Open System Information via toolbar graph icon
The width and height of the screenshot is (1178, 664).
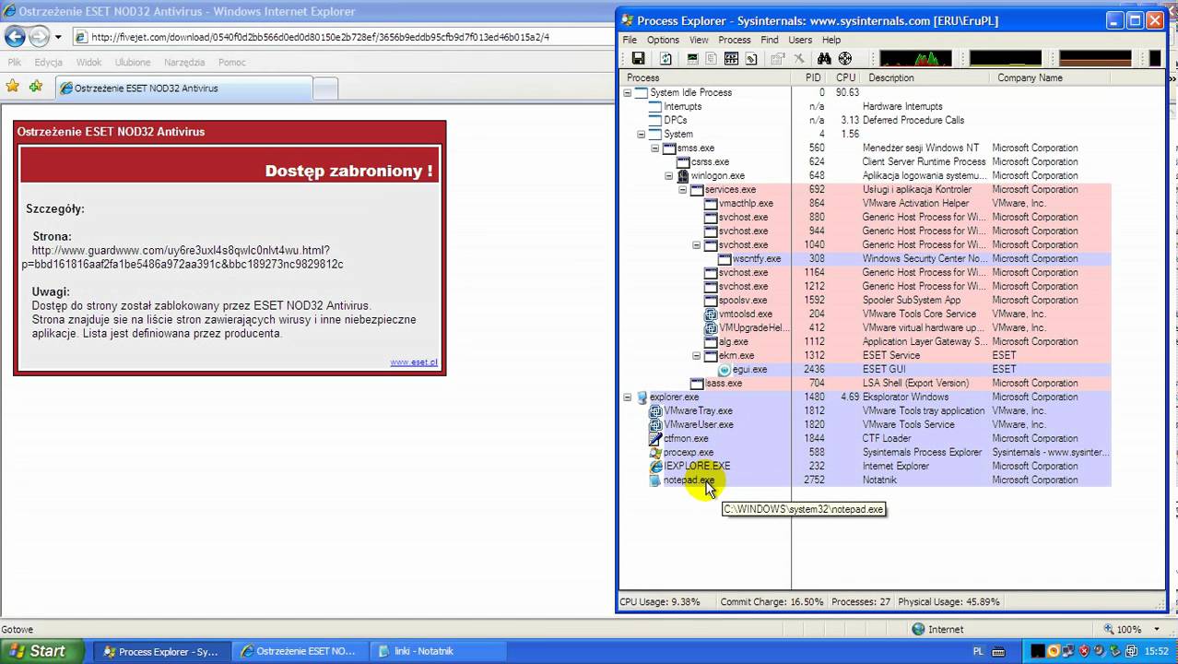click(692, 59)
